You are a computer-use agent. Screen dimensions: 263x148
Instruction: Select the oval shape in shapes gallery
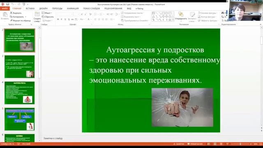click(x=167, y=13)
